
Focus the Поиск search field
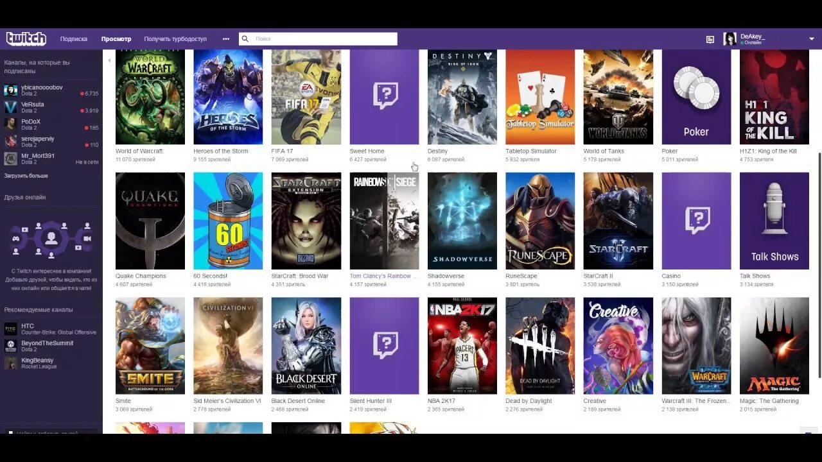[318, 39]
